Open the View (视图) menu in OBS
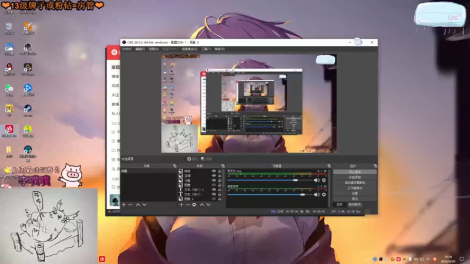Image resolution: width=470 pixels, height=264 pixels. point(153,49)
